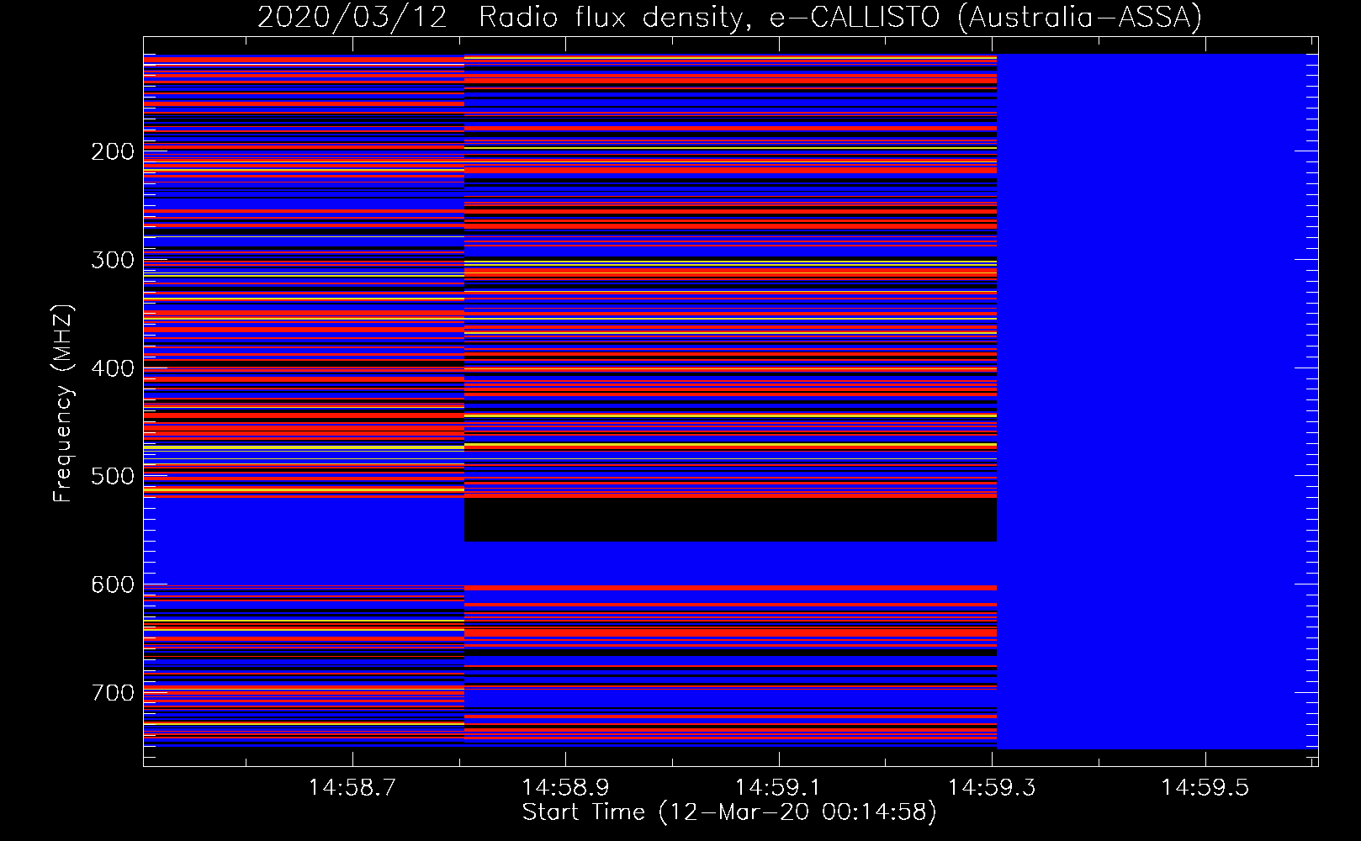
Task: Click the 14:58.9 time tick label
Action: click(x=565, y=788)
